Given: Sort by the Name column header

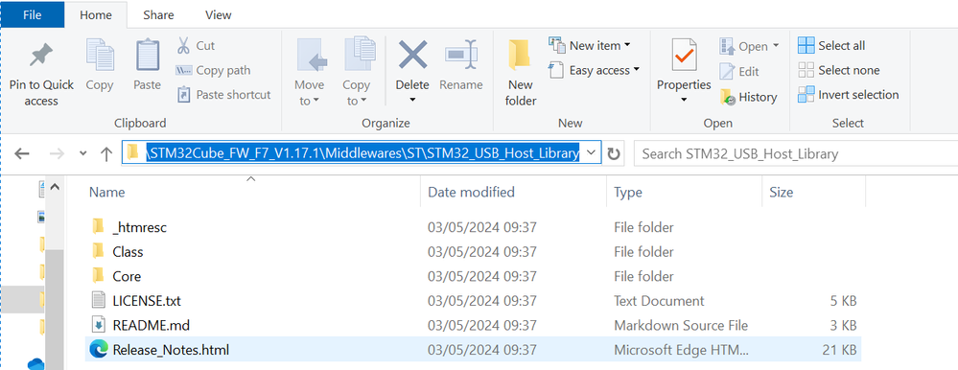Looking at the screenshot, I should pos(106,193).
